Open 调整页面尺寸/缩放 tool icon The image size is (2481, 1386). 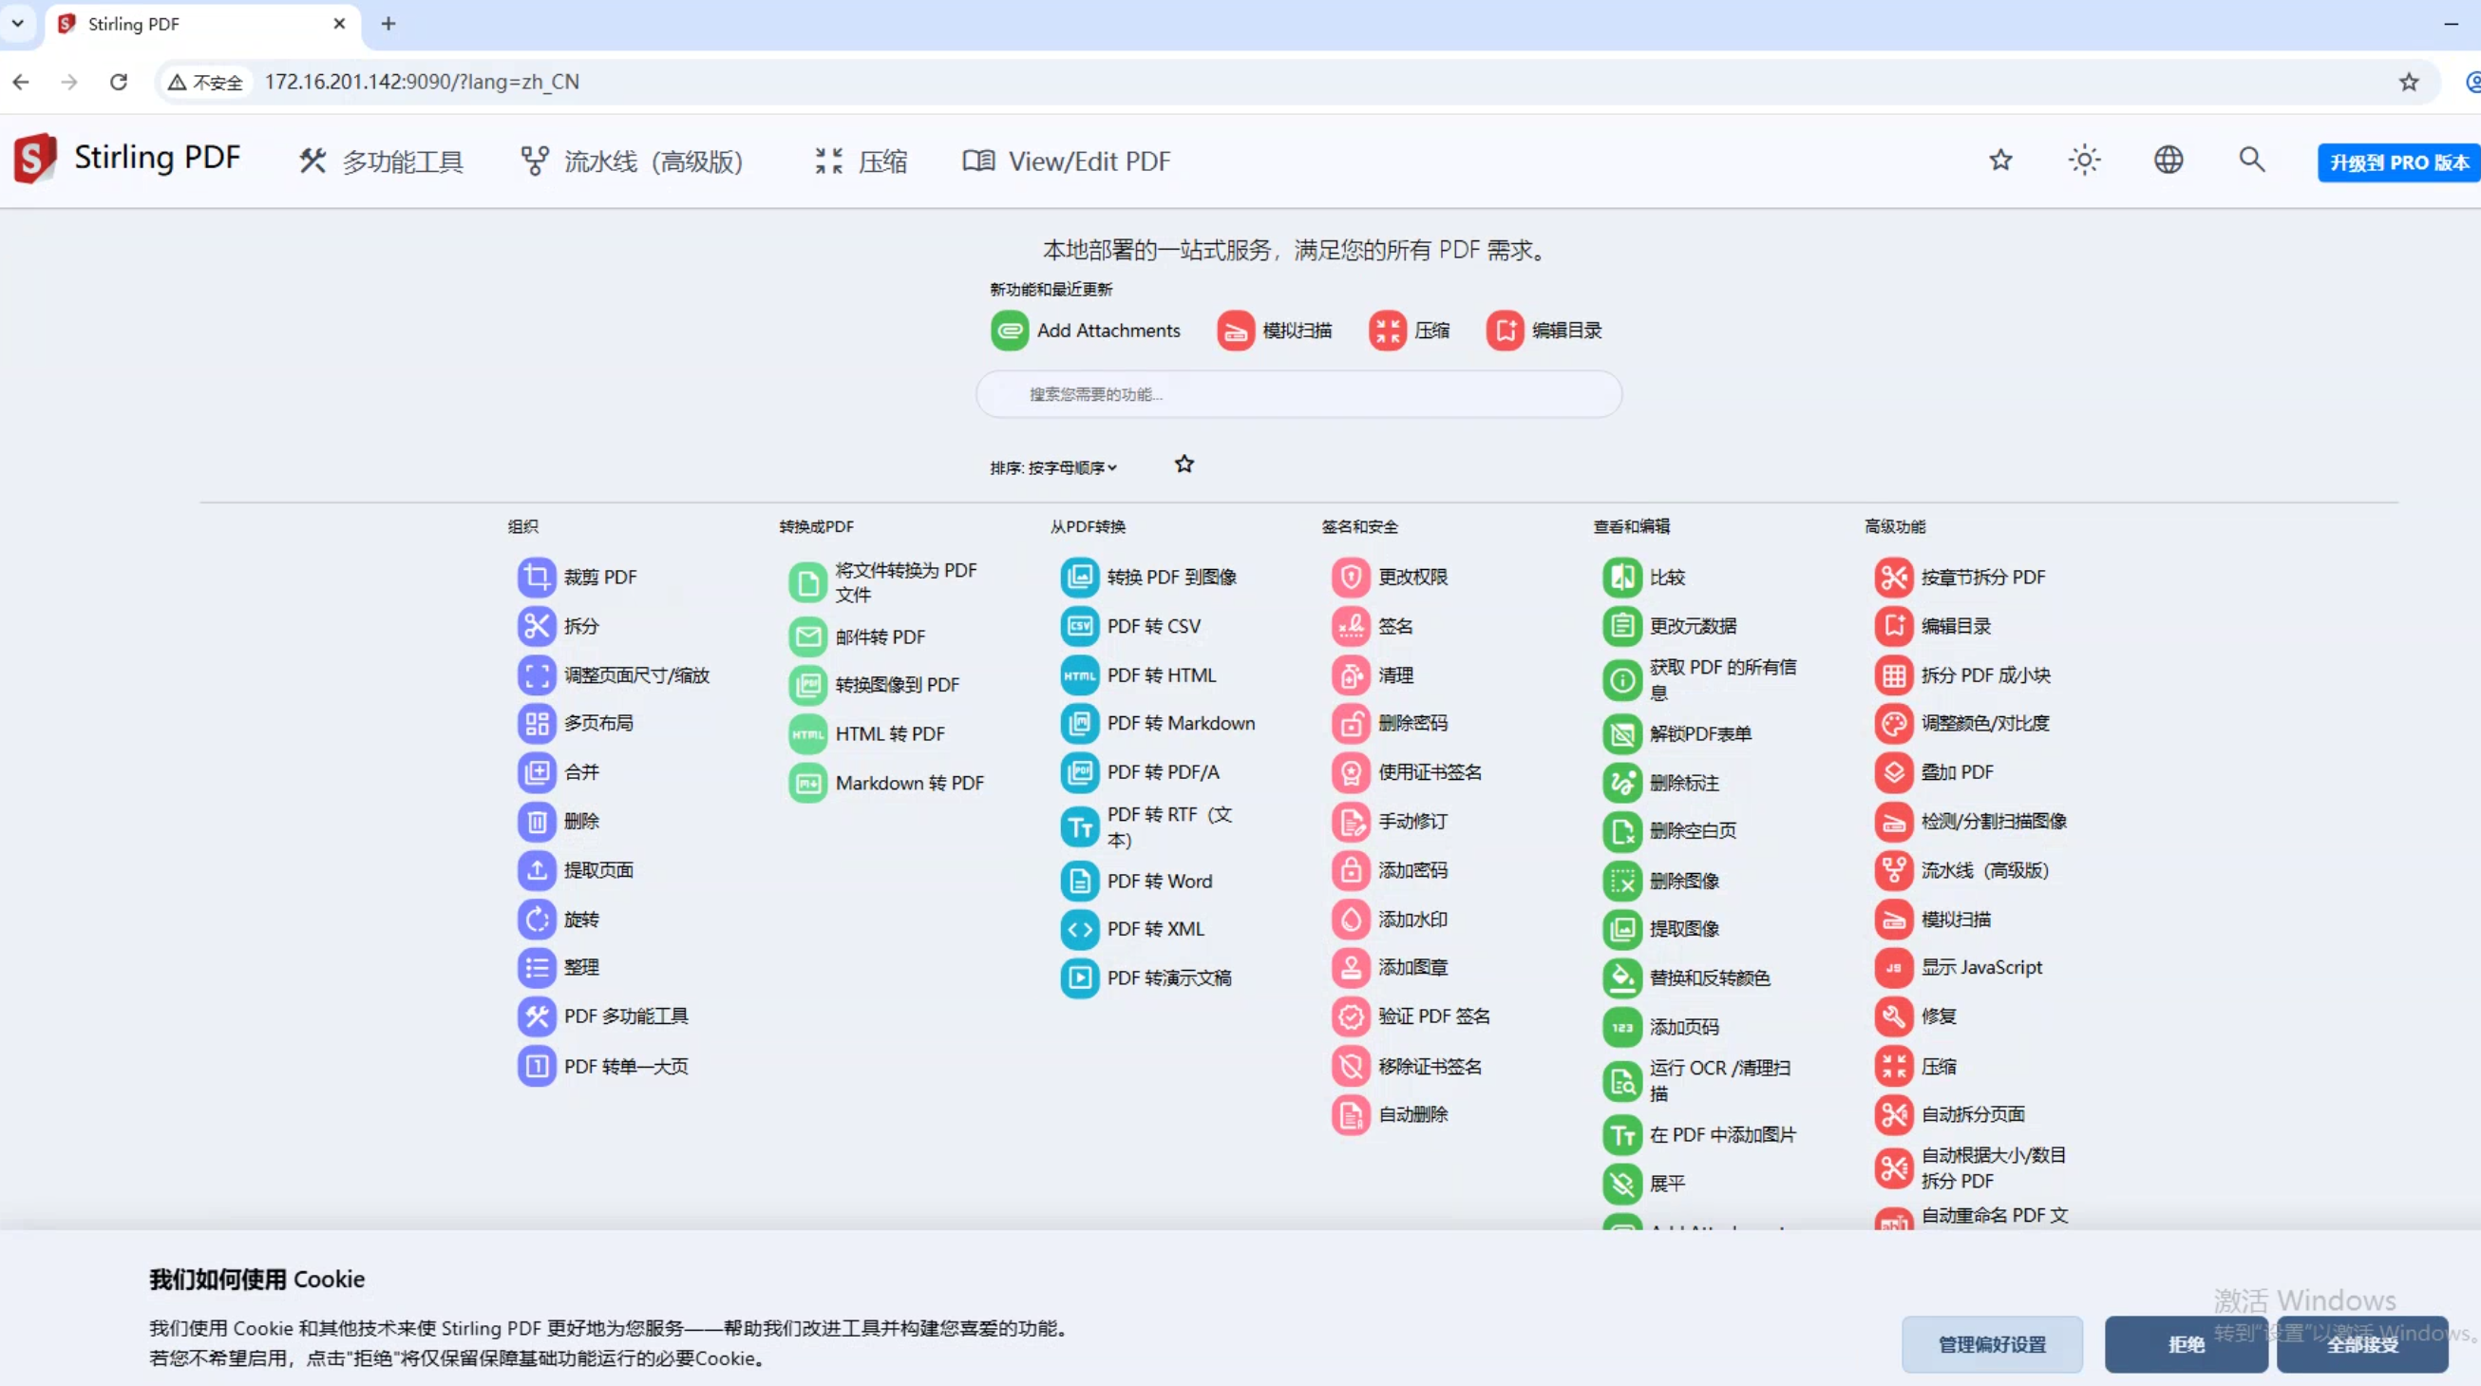537,675
